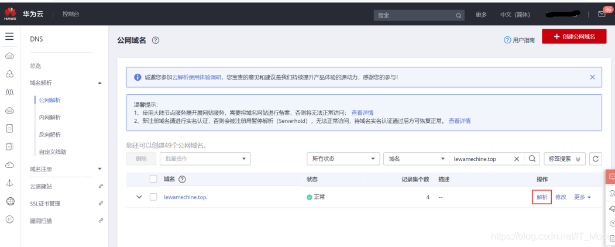Open the stacked storage sidebar icon
615x247 pixels.
10,147
